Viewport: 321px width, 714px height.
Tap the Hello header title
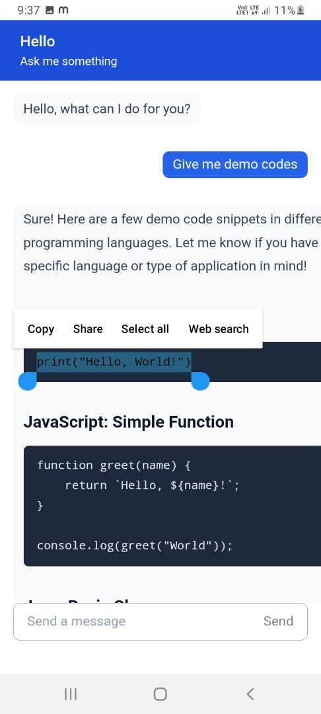38,42
